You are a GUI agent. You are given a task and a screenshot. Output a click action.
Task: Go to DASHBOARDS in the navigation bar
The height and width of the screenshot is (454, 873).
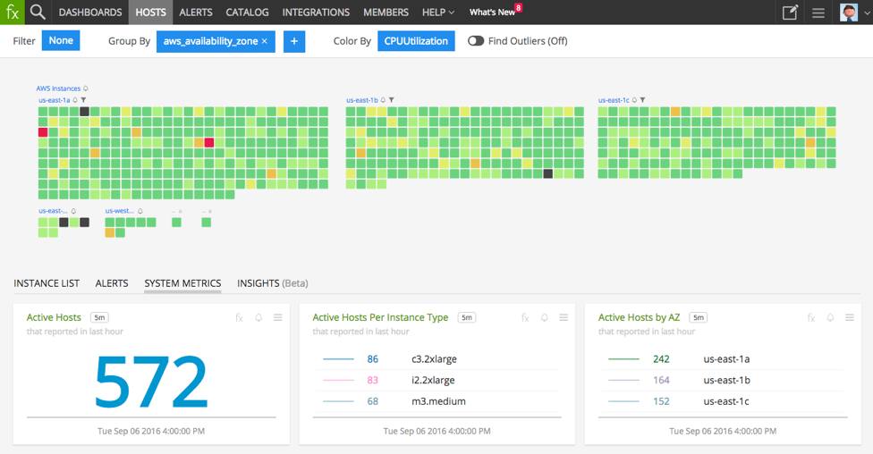[x=90, y=13]
